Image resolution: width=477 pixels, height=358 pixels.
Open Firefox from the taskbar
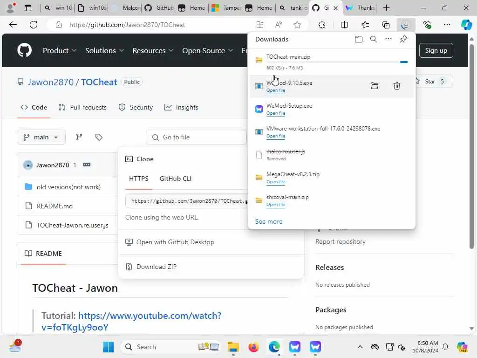253,347
